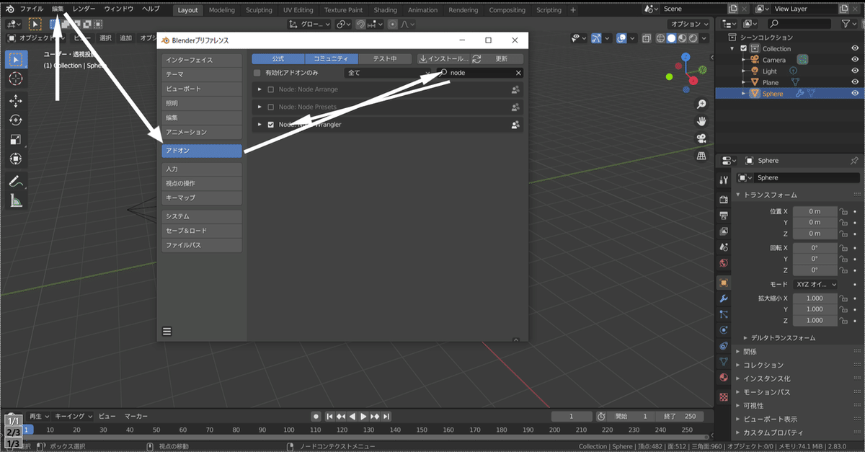Hide Sphere using its eye icon
Image resolution: width=865 pixels, height=452 pixels.
click(x=855, y=94)
